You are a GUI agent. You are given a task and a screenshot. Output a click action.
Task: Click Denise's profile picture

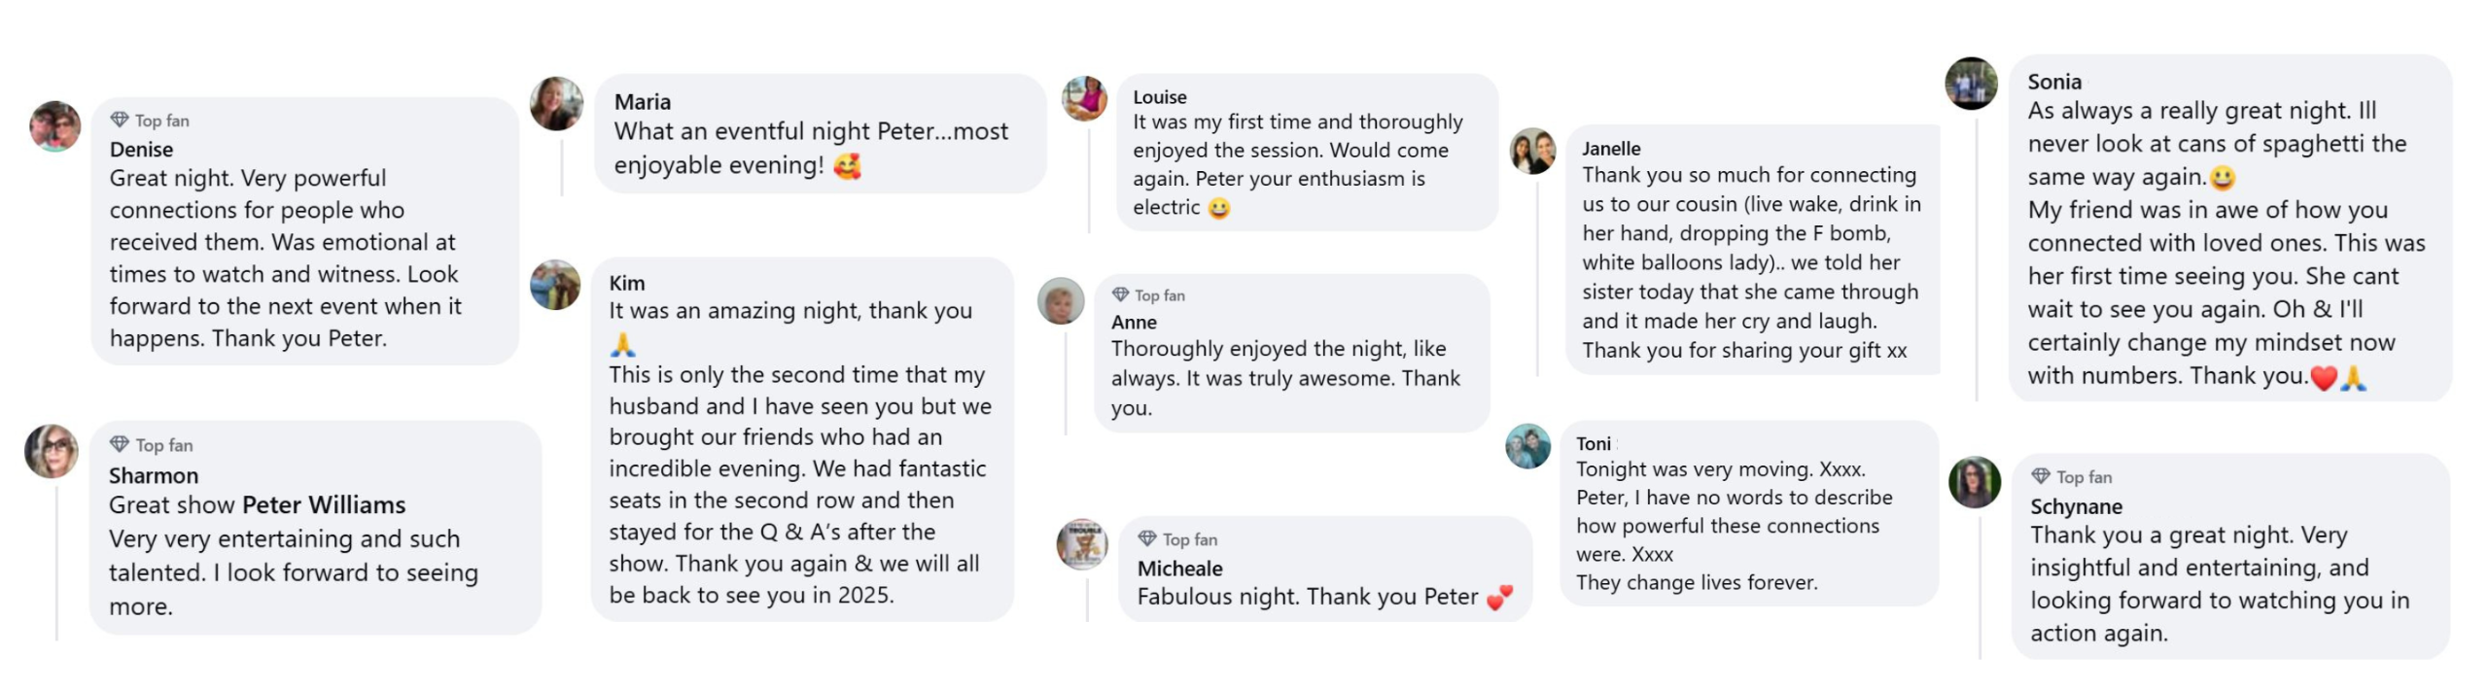click(55, 126)
